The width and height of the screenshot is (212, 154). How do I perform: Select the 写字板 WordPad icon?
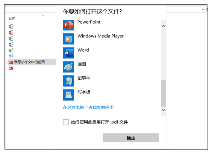[69, 95]
